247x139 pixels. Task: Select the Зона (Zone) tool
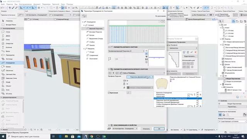pos(8,90)
